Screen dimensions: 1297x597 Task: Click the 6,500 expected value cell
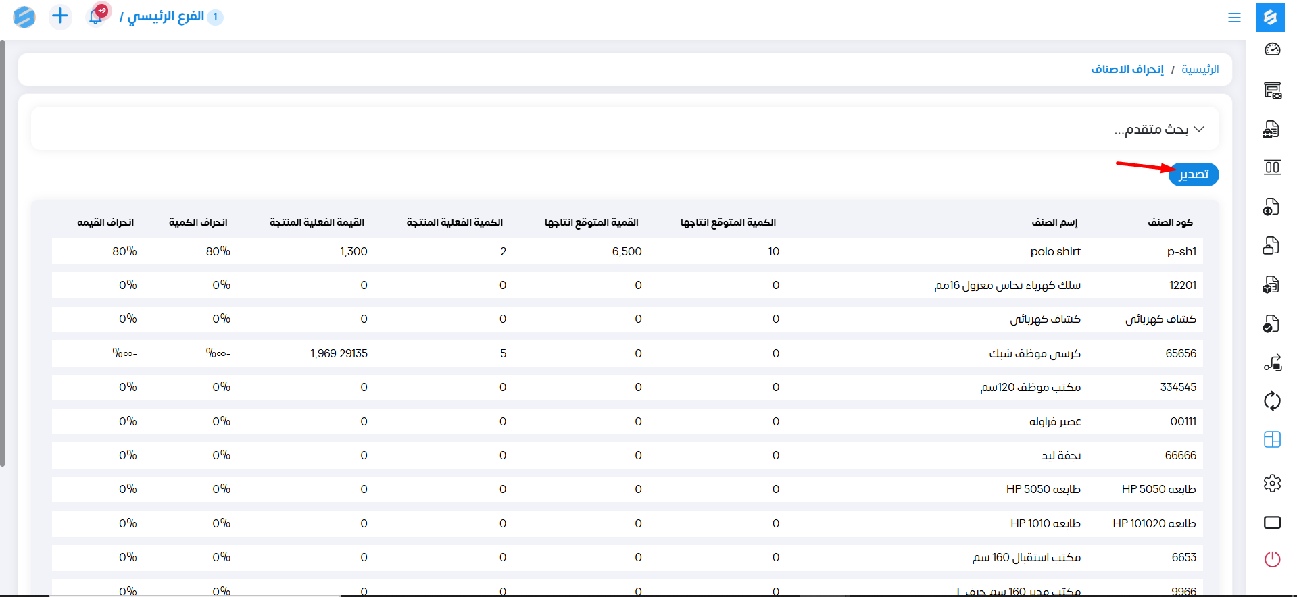pos(627,251)
